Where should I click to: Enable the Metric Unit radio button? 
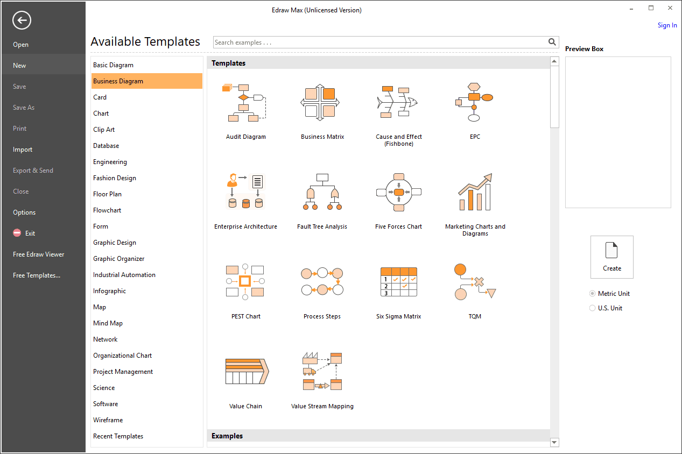coord(593,294)
